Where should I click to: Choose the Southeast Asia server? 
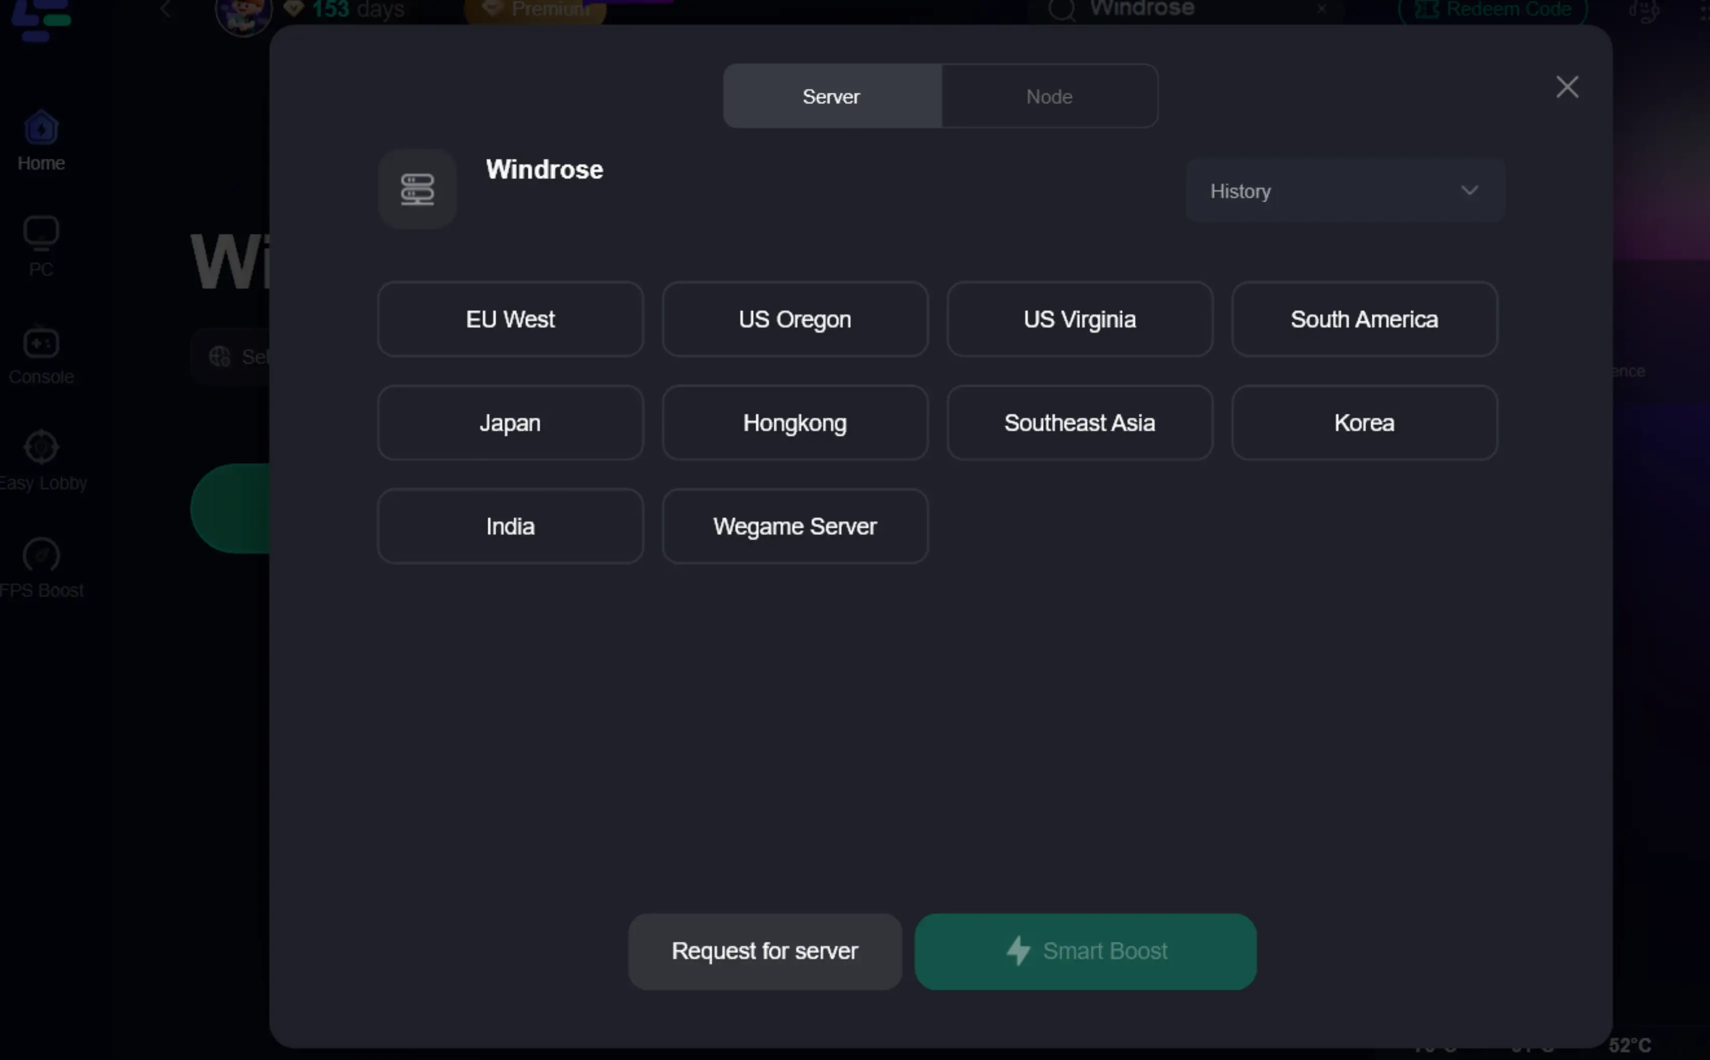(1079, 423)
